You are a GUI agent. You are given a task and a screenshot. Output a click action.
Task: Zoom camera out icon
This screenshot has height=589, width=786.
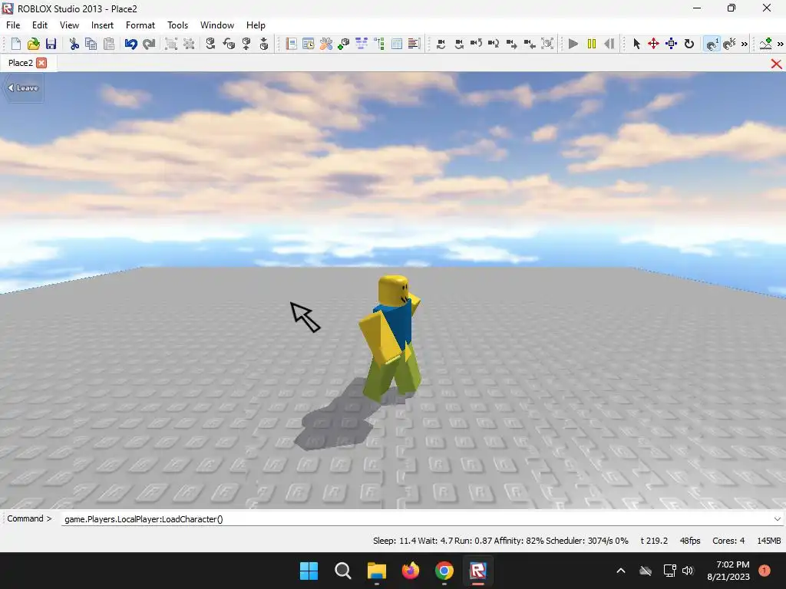(530, 44)
